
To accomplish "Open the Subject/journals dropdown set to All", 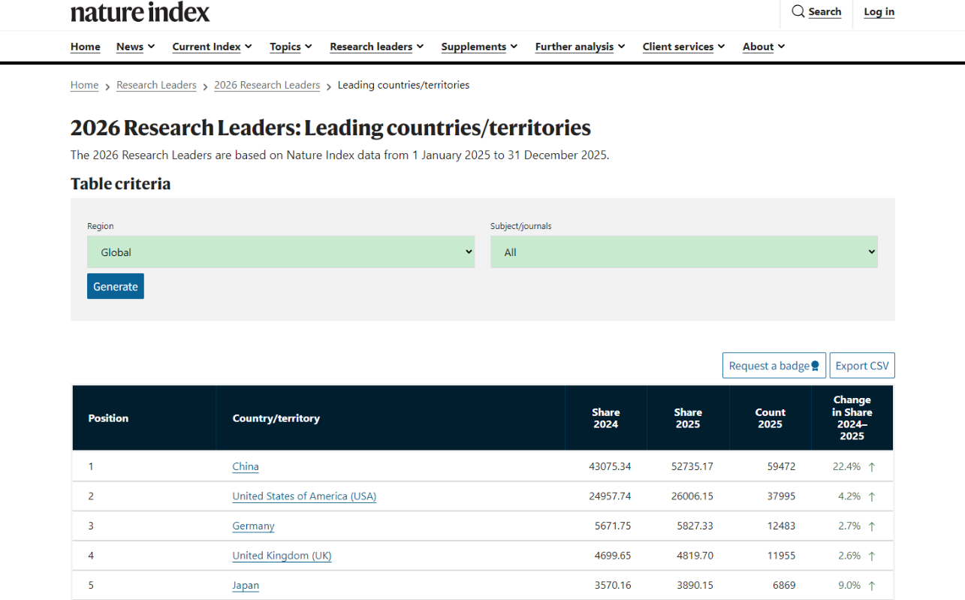I will click(684, 252).
